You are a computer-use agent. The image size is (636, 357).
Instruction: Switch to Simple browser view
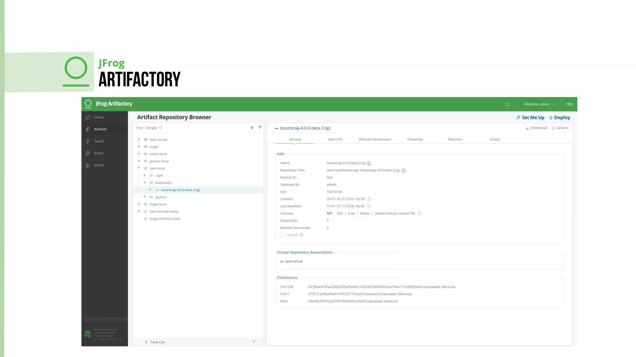coord(151,128)
